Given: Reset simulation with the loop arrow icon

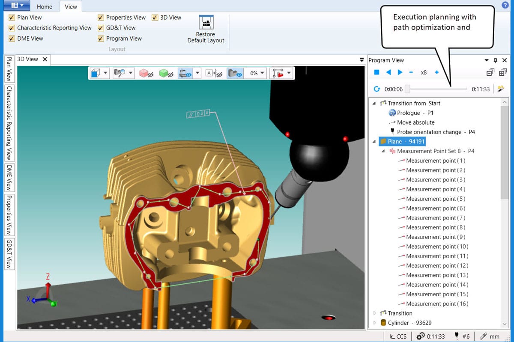Looking at the screenshot, I should (x=377, y=89).
